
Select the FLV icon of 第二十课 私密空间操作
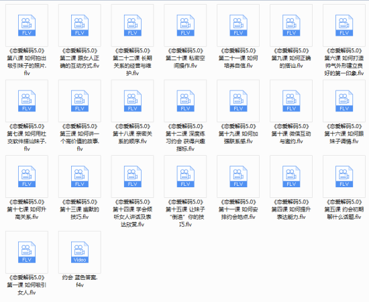click(x=185, y=26)
